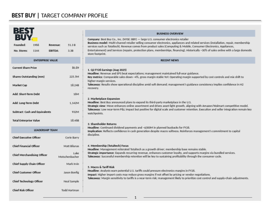Select the 'Current Share Price' label
The width and height of the screenshot is (271, 203).
(25, 68)
